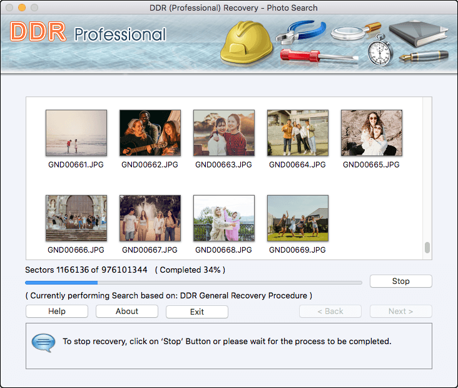Viewport: 458px width, 388px height.
Task: Open the About dialog
Action: coord(127,312)
